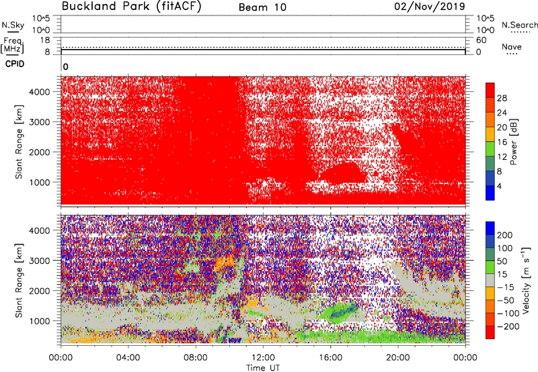Viewport: 538px width, 372px height.
Task: Pick the green 12–16 dB power swatch
Action: click(x=490, y=149)
